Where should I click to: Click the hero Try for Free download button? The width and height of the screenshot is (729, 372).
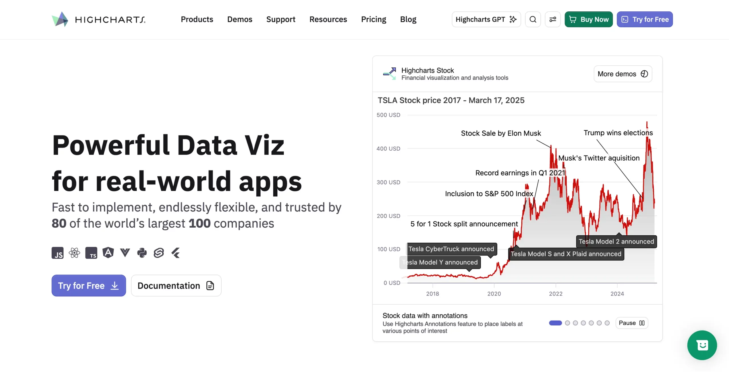tap(89, 285)
